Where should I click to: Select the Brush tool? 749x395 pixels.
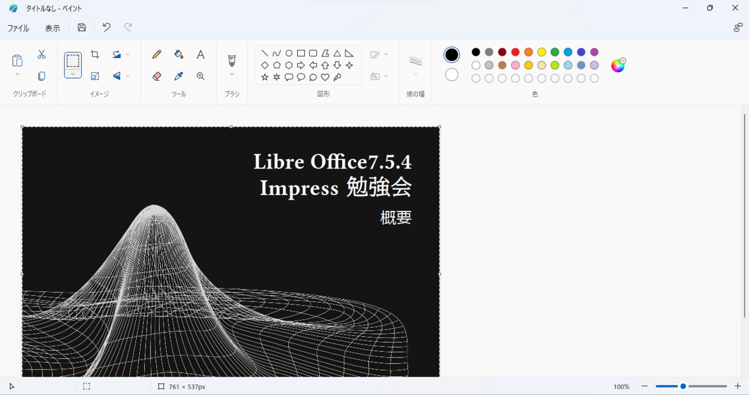point(232,61)
